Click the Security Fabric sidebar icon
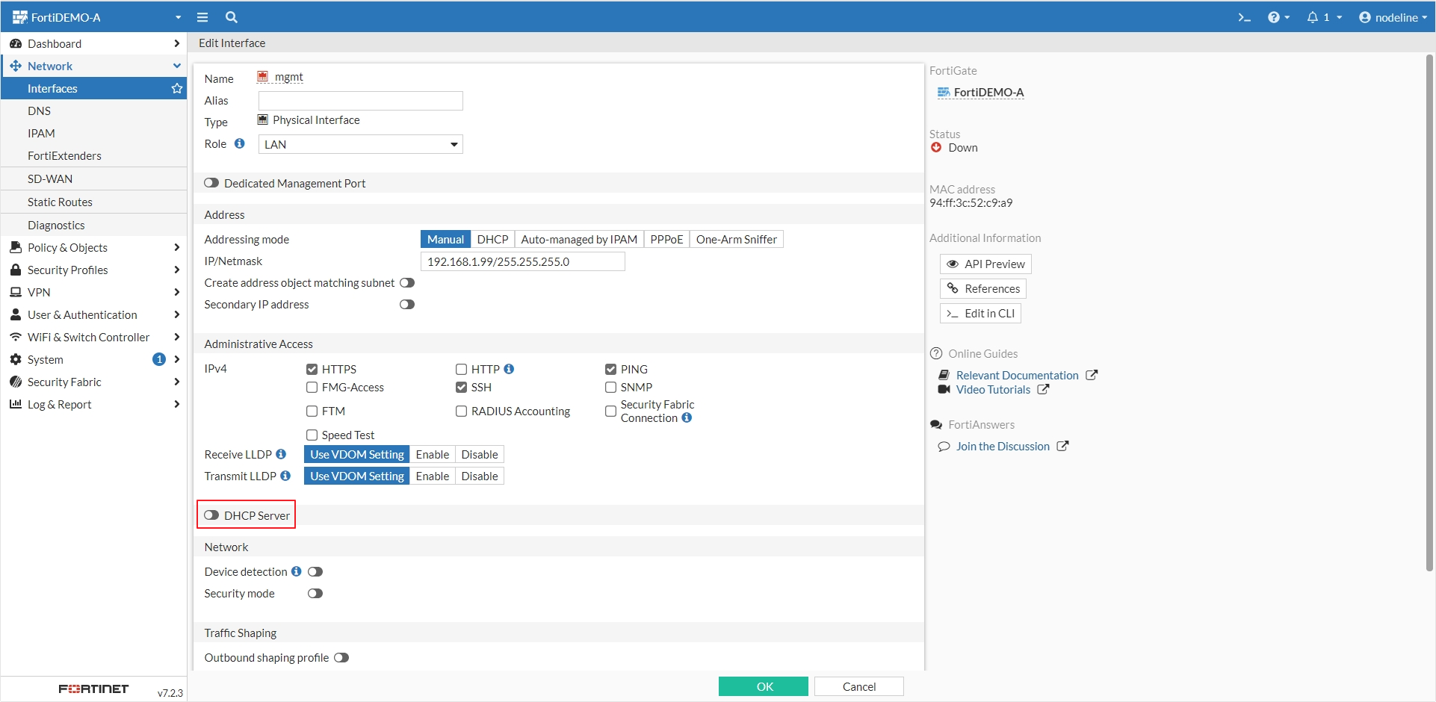This screenshot has height=702, width=1436. pyautogui.click(x=16, y=382)
